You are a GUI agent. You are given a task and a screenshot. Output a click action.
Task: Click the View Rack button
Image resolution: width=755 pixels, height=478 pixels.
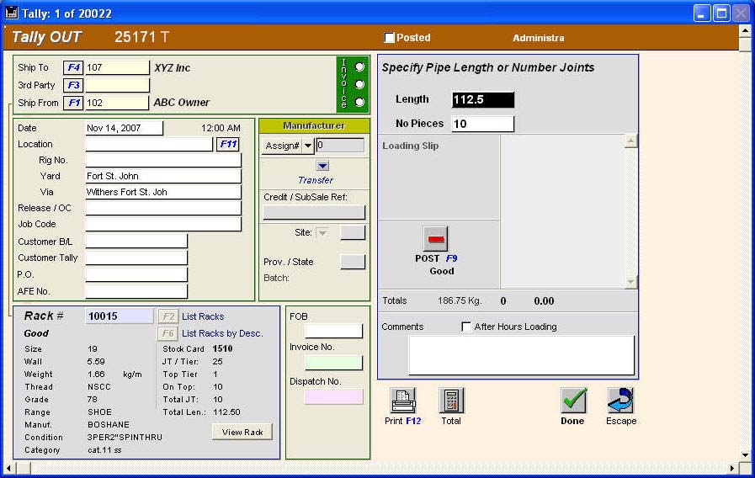click(242, 432)
